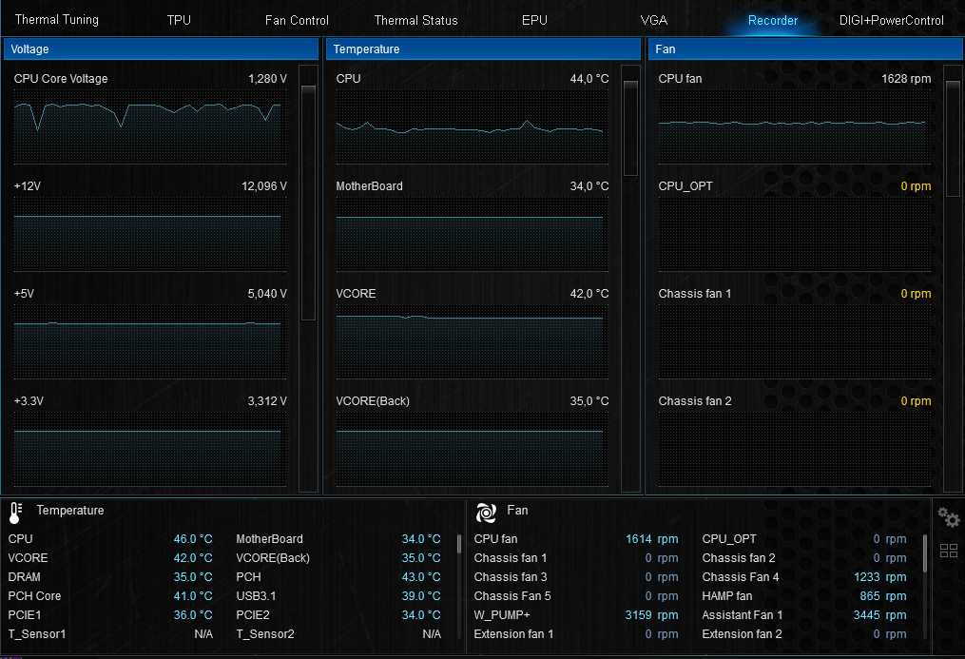Image resolution: width=965 pixels, height=659 pixels.
Task: Click the Assistant Fan 1 label
Action: [x=743, y=615]
